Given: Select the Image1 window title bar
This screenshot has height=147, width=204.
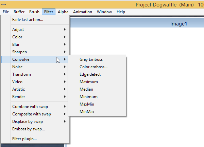Looking at the screenshot, I should (x=137, y=23).
